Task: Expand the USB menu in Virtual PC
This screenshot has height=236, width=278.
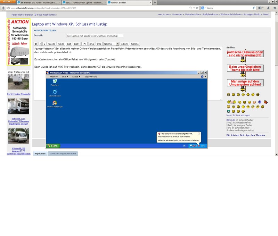Action: click(x=65, y=76)
